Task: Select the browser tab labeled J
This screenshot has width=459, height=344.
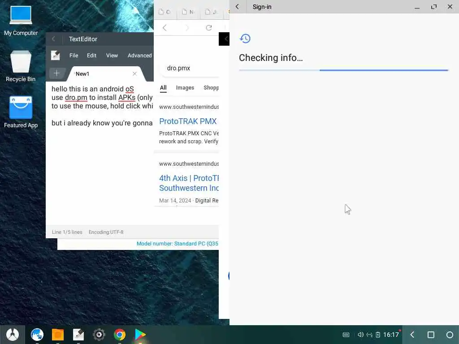Action: click(212, 12)
